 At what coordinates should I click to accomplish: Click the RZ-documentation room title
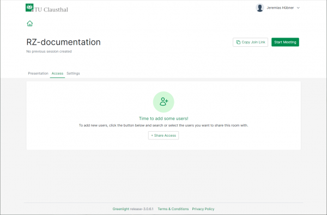coord(63,42)
